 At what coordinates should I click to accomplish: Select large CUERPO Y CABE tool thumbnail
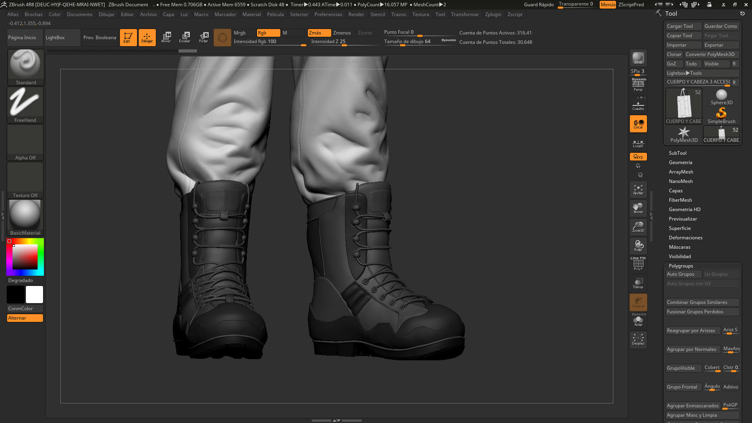click(x=684, y=106)
